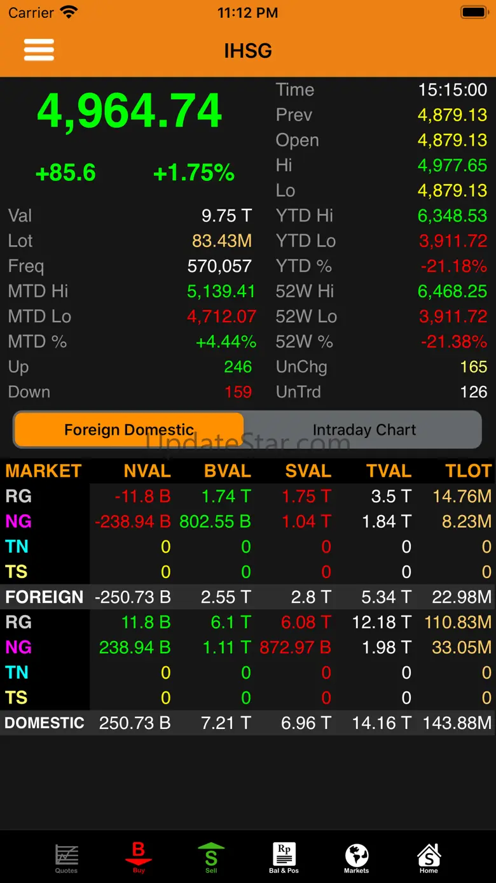The height and width of the screenshot is (883, 496).
Task: Open the hamburger menu
Action: click(39, 50)
